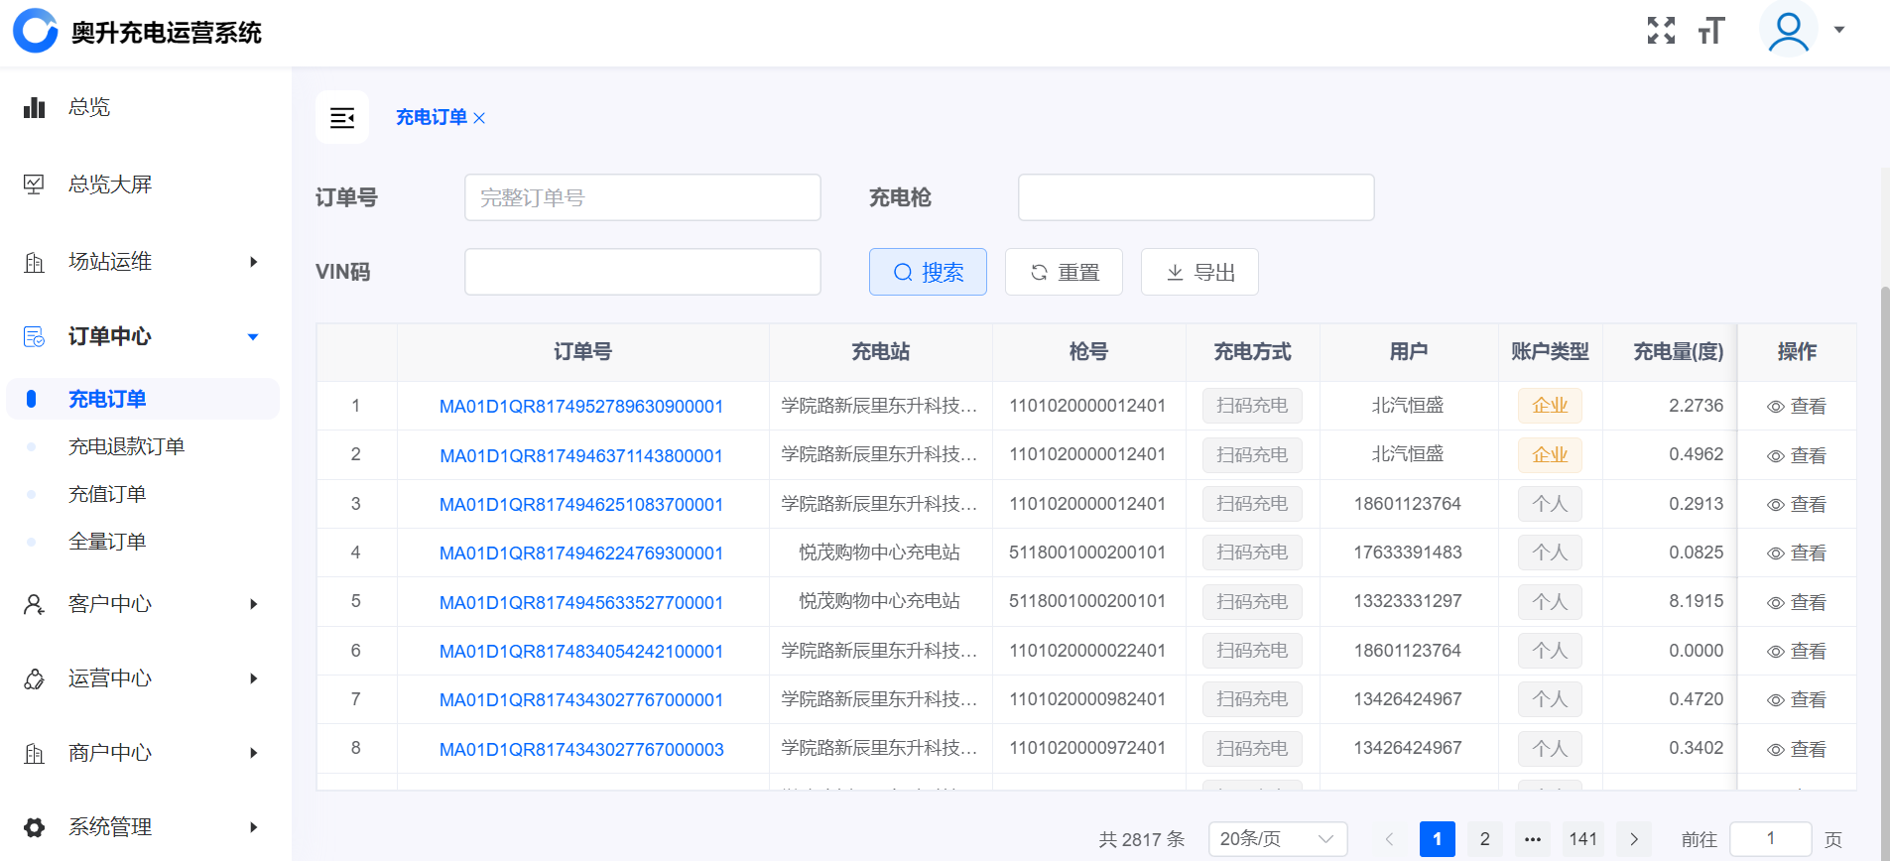1890x861 pixels.
Task: Open the user avatar profile menu
Action: [1789, 31]
